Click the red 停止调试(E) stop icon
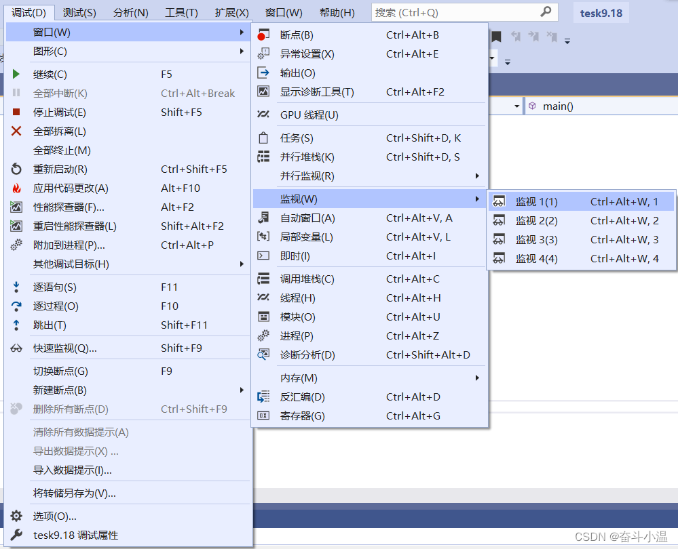Image resolution: width=678 pixels, height=549 pixels. click(x=15, y=113)
